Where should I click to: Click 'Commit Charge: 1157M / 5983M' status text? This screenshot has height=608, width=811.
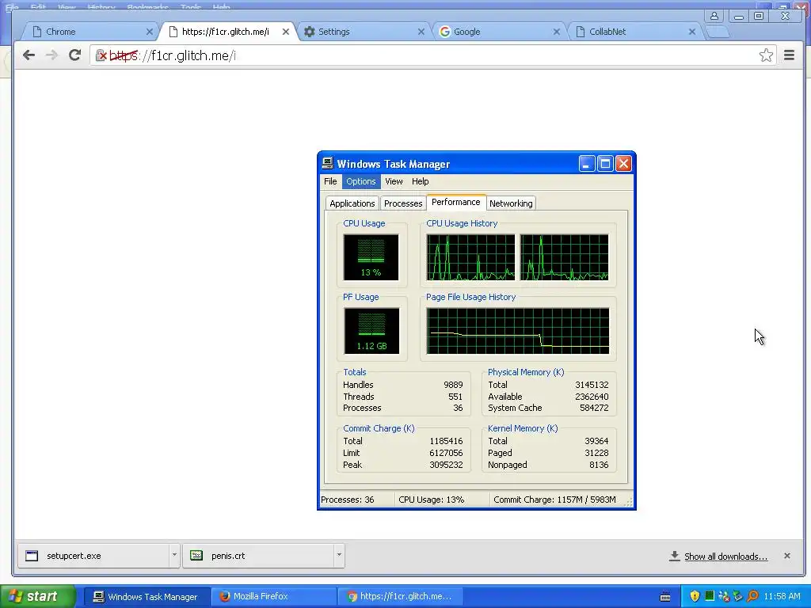[x=554, y=500]
